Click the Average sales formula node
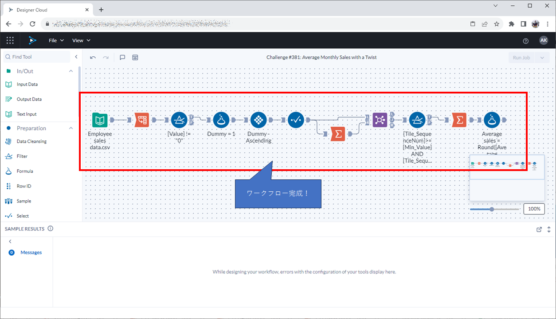 [492, 120]
